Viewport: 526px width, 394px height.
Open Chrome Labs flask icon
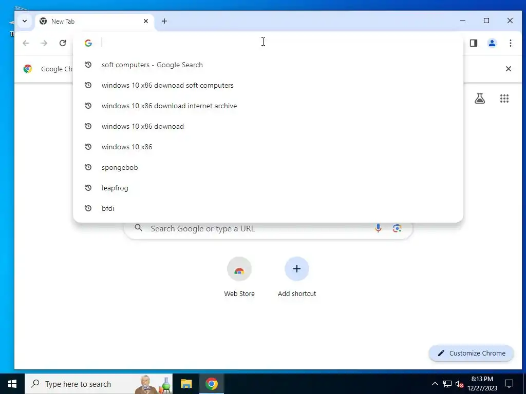pyautogui.click(x=480, y=98)
